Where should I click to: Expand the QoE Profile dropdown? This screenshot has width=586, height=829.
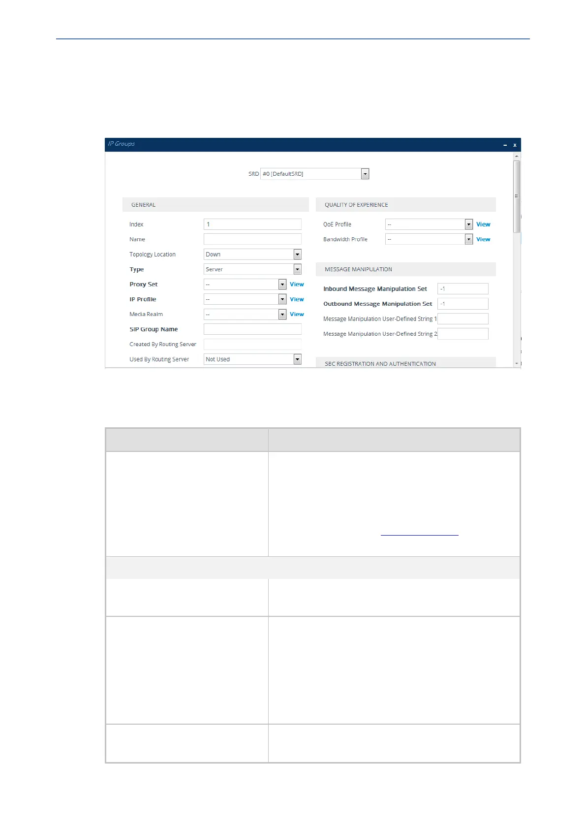[x=429, y=224]
